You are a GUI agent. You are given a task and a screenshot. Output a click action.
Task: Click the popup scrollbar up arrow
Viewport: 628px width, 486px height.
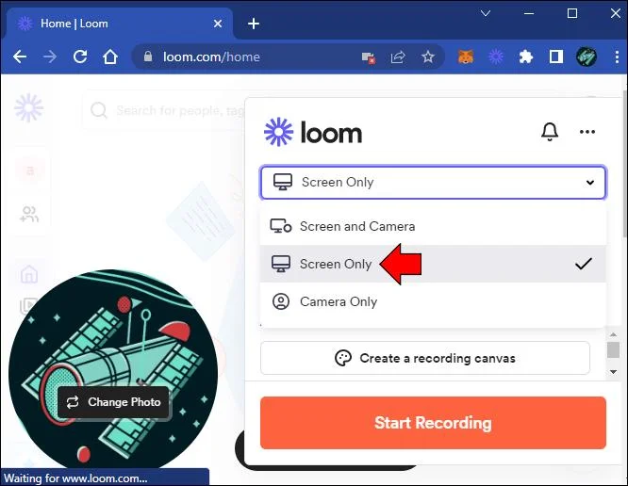pyautogui.click(x=613, y=334)
